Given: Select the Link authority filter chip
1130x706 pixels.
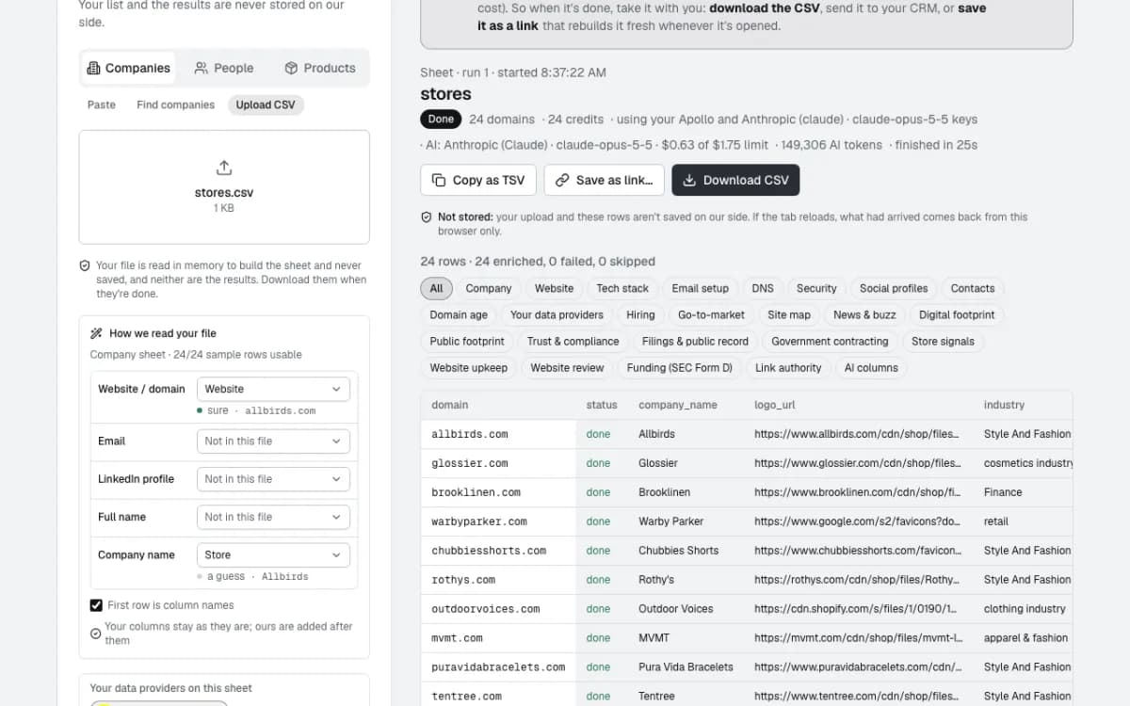Looking at the screenshot, I should coord(788,367).
